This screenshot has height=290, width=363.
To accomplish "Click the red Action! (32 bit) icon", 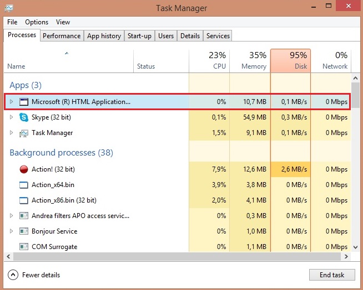I will (x=24, y=169).
